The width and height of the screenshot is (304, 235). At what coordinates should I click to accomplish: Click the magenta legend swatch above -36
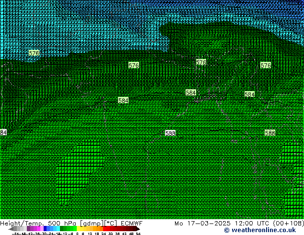(38, 228)
